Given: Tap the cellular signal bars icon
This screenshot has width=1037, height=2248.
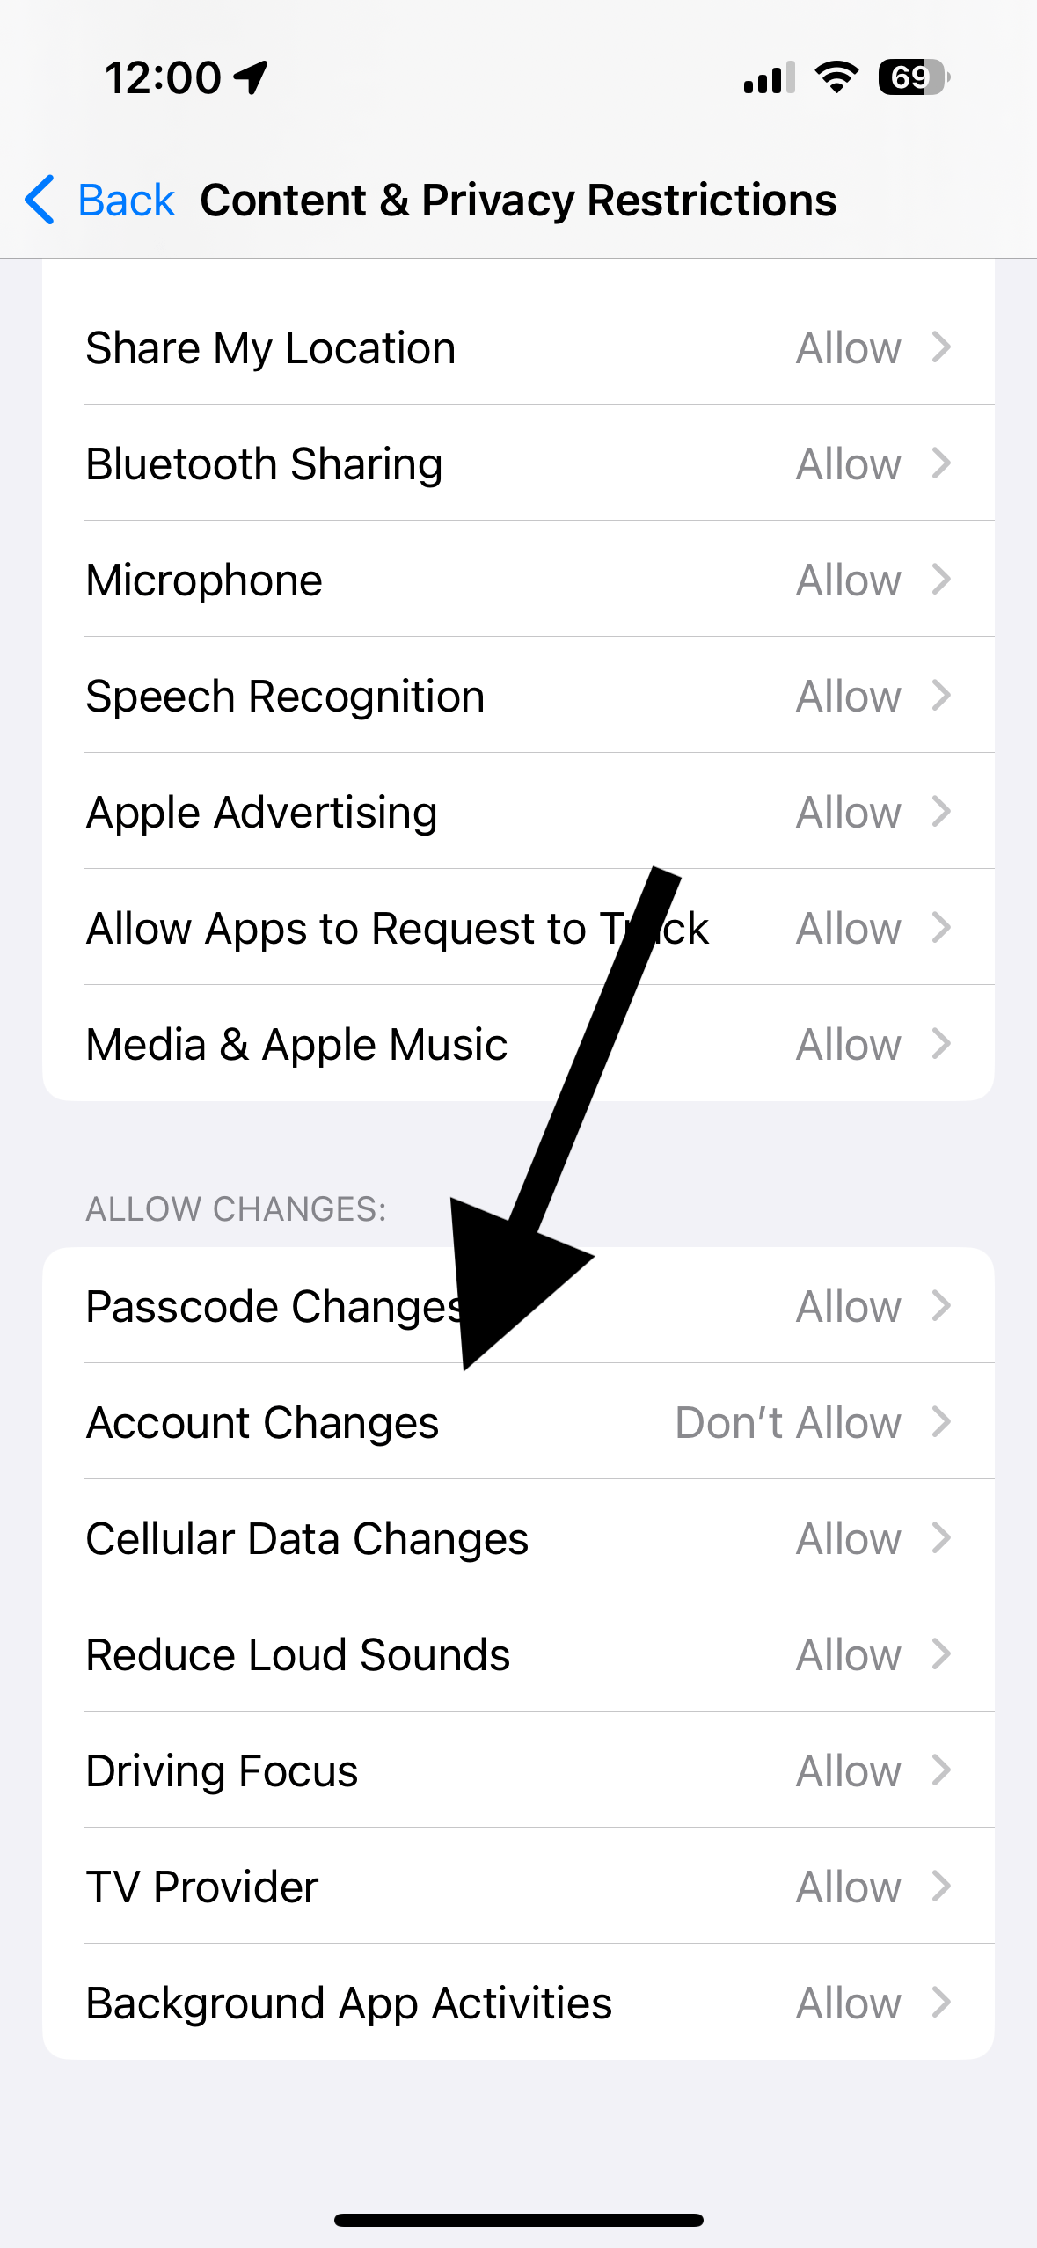Looking at the screenshot, I should pos(769,77).
